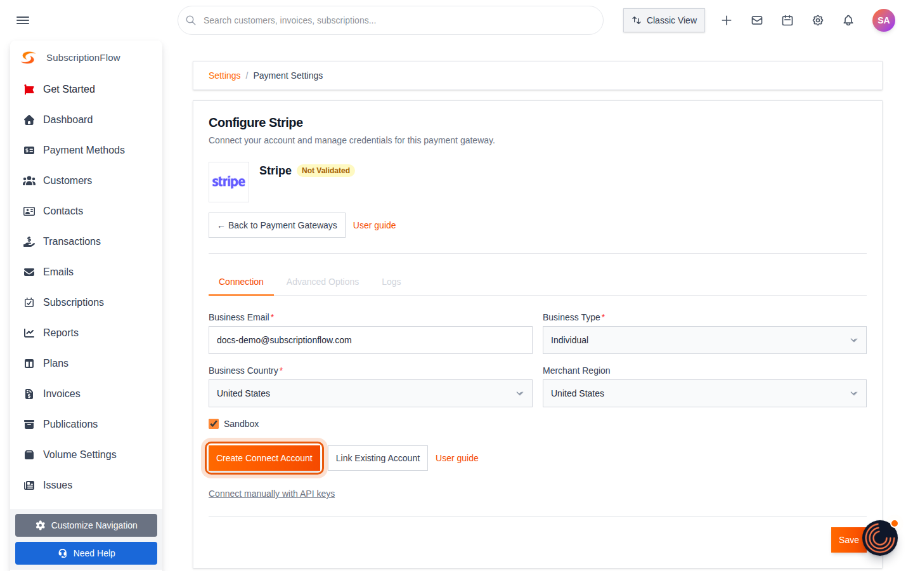This screenshot has width=913, height=571.
Task: Open the SA user avatar
Action: [884, 20]
